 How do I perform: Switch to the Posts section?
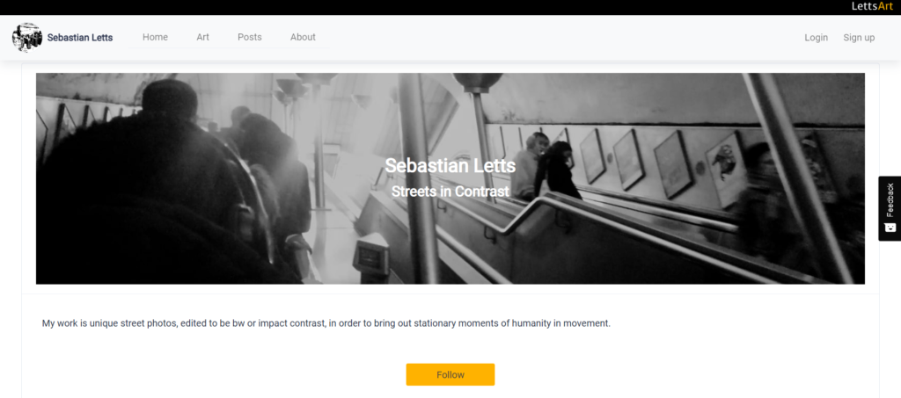tap(249, 37)
